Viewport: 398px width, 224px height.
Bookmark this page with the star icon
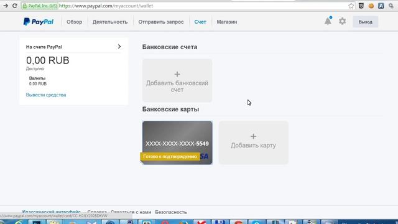(351, 6)
